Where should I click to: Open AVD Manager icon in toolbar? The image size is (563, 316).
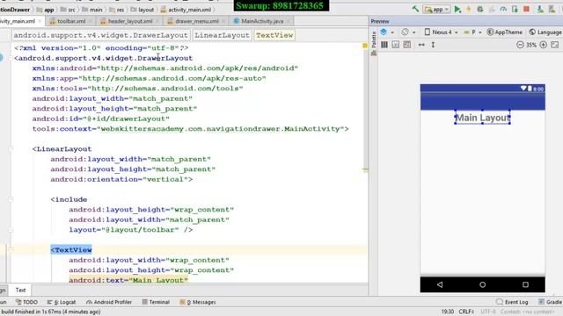pyautogui.click(x=540, y=10)
